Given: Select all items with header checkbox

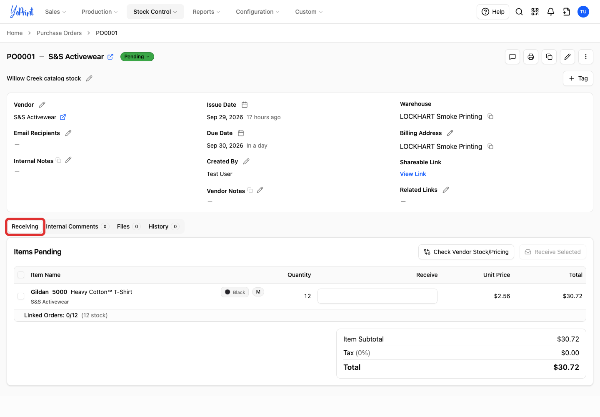Looking at the screenshot, I should tap(21, 275).
